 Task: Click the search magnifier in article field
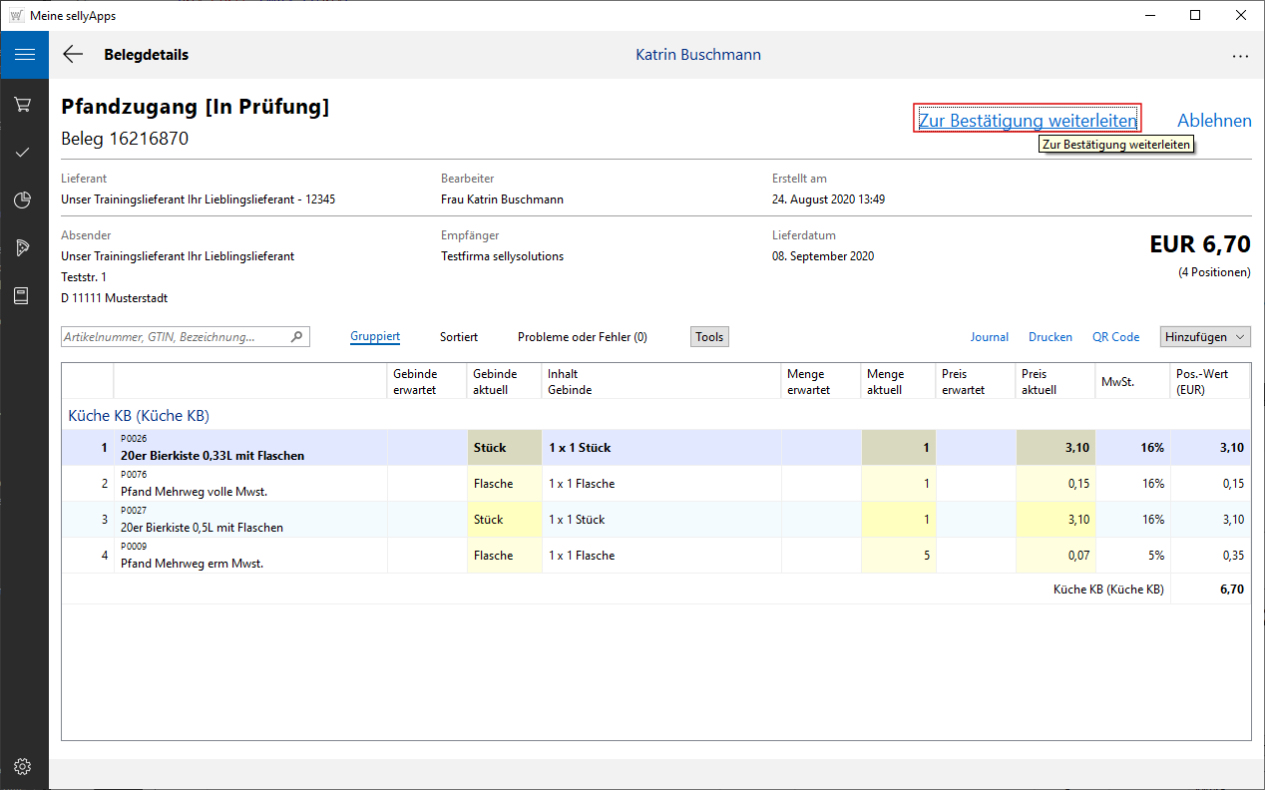pyautogui.click(x=296, y=337)
